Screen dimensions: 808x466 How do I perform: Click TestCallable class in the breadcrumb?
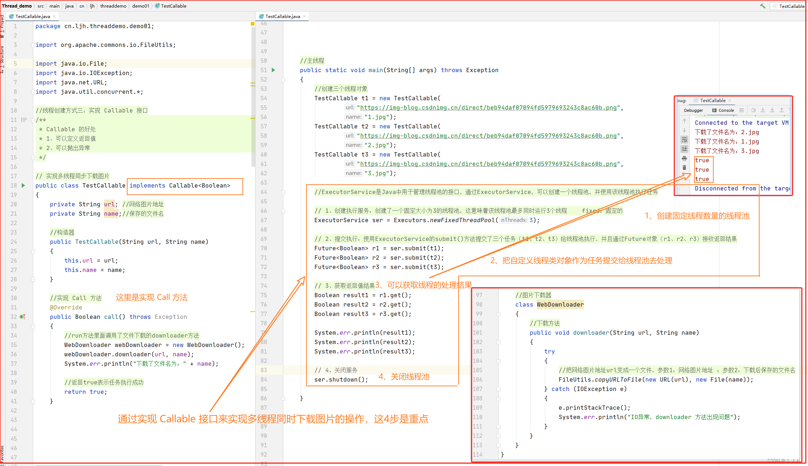click(x=171, y=6)
